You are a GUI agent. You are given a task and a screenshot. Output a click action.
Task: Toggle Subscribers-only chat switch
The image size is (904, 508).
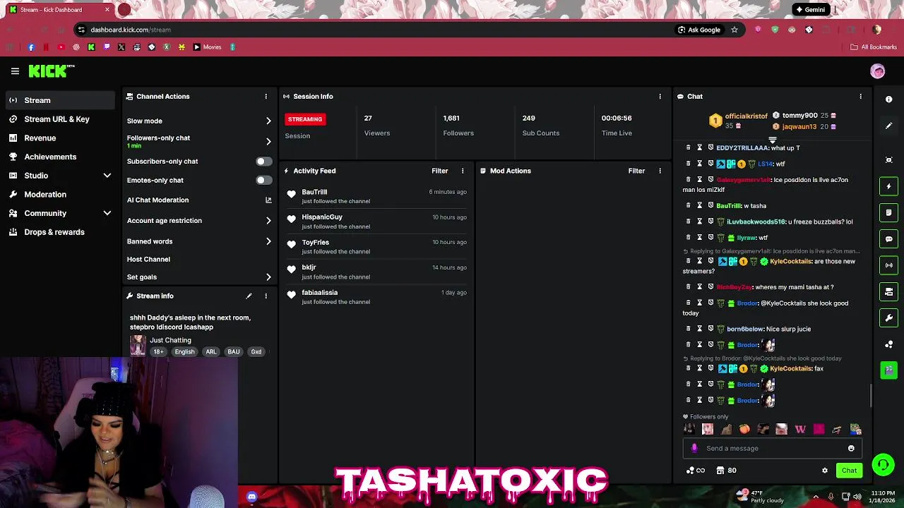(264, 162)
